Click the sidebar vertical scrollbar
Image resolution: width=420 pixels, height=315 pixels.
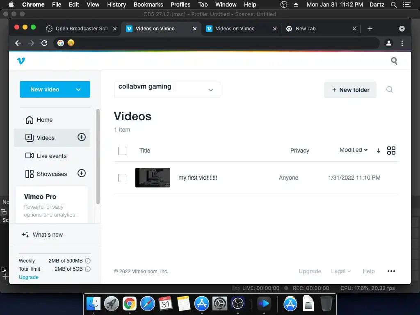pyautogui.click(x=98, y=156)
